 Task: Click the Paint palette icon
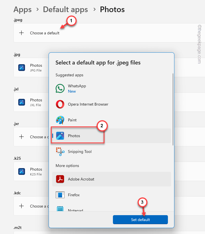tap(60, 120)
